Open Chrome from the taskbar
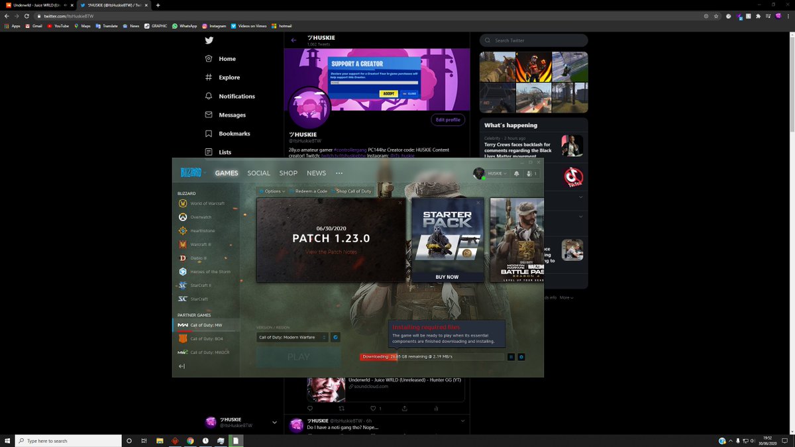The width and height of the screenshot is (795, 447). tap(190, 440)
